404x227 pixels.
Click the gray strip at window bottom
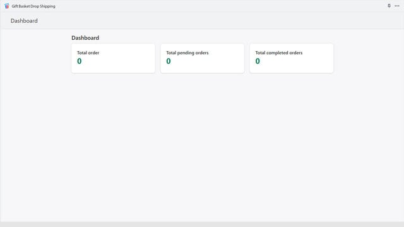pos(202,224)
